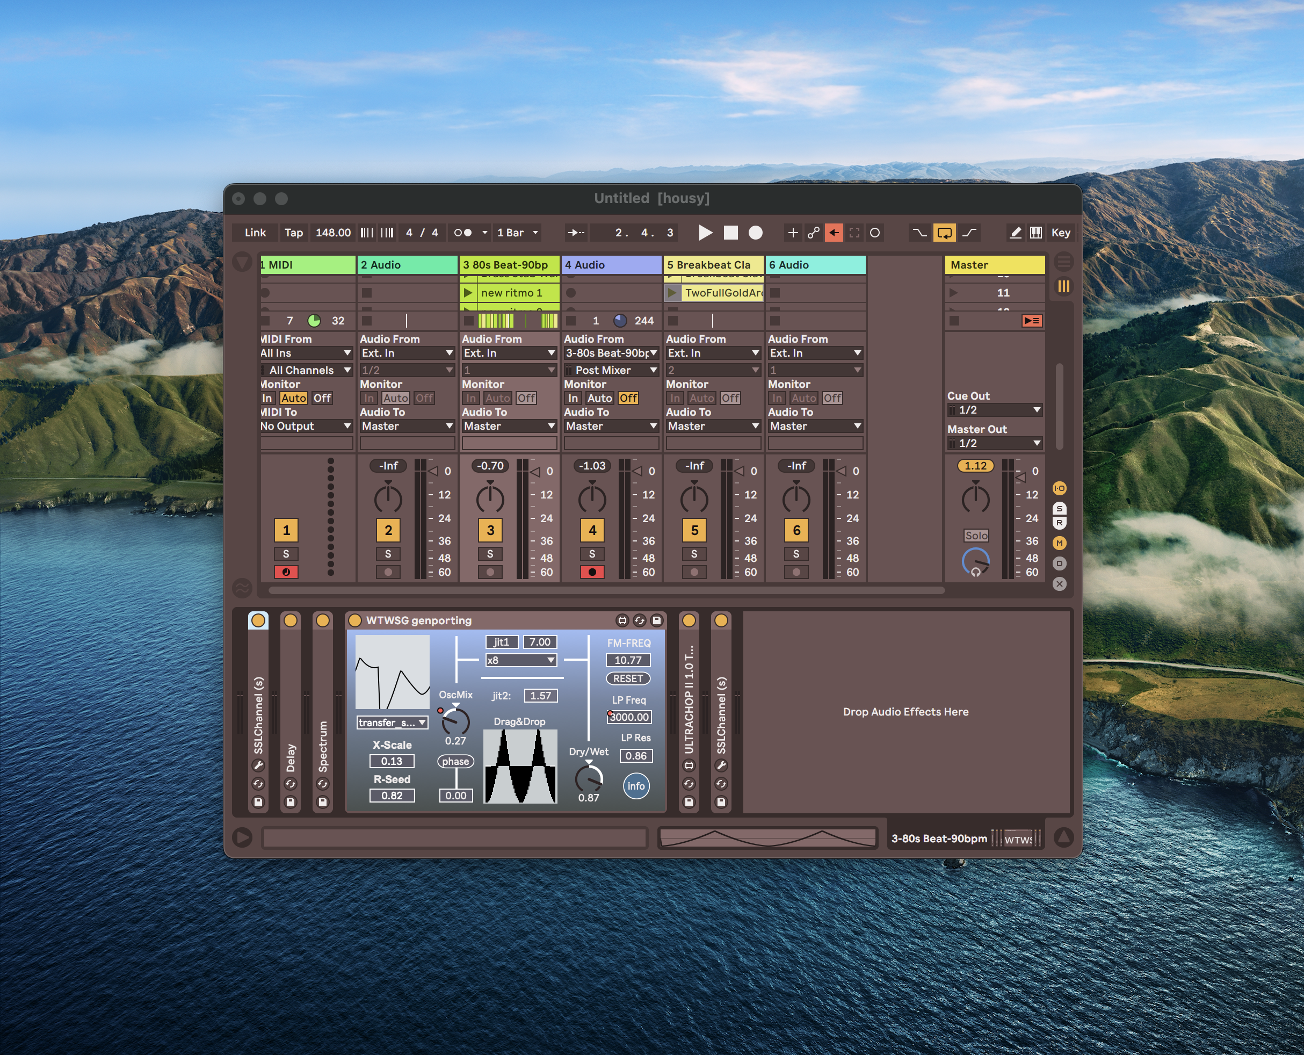Click the Back to Arrangement arrow button
The height and width of the screenshot is (1055, 1304).
(x=834, y=232)
